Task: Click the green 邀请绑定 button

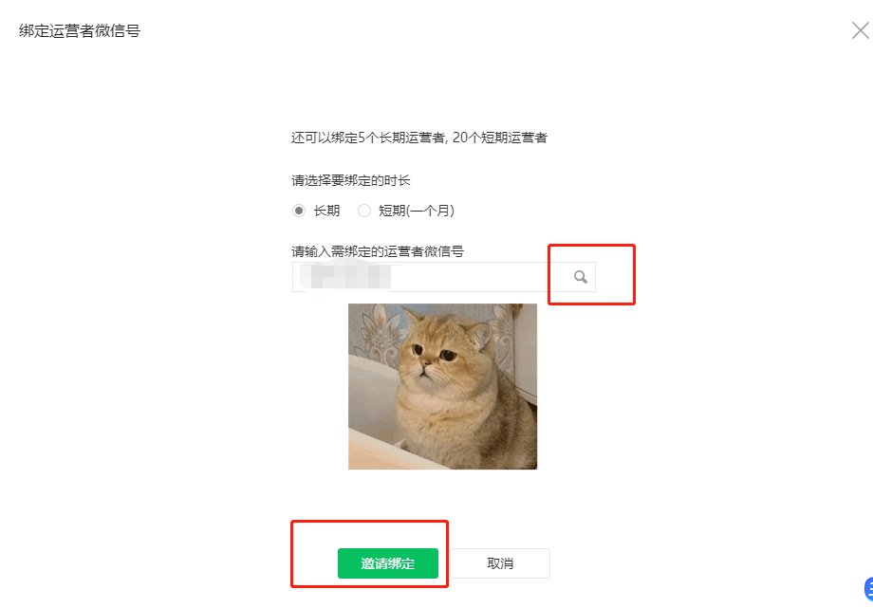Action: coord(388,563)
